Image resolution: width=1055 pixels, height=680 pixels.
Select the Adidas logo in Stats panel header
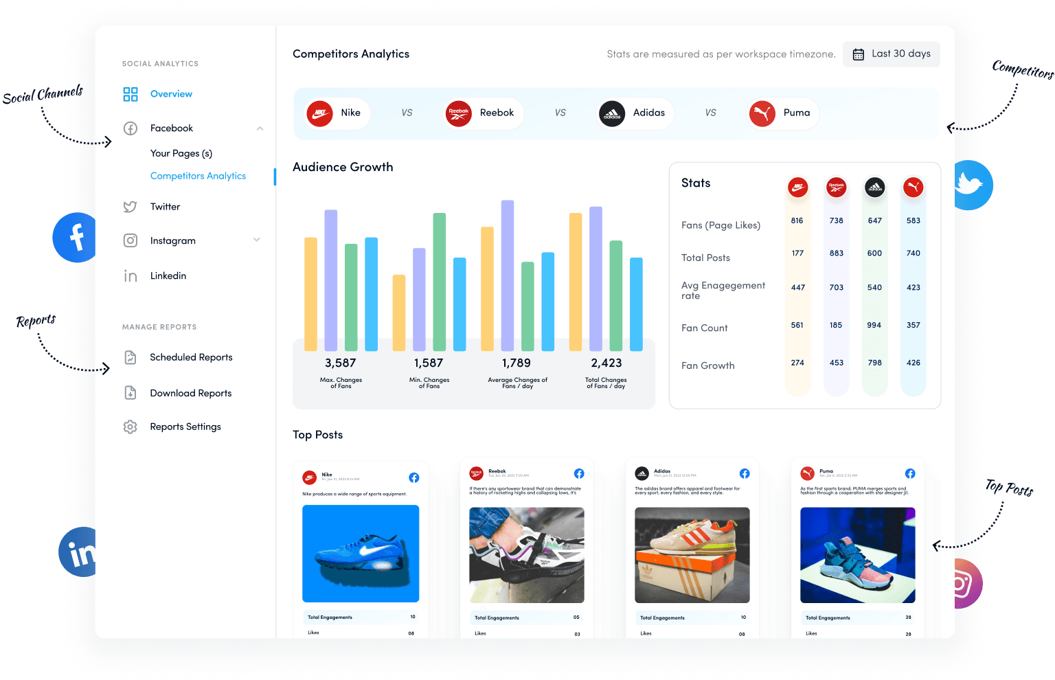tap(874, 187)
